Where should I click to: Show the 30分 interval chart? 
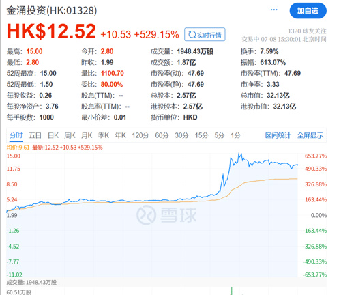click(181, 135)
